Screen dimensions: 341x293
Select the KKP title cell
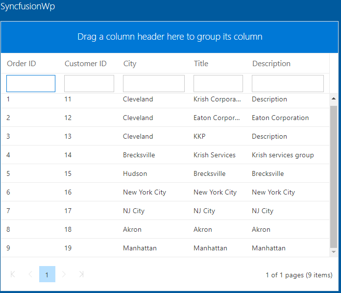(x=199, y=136)
